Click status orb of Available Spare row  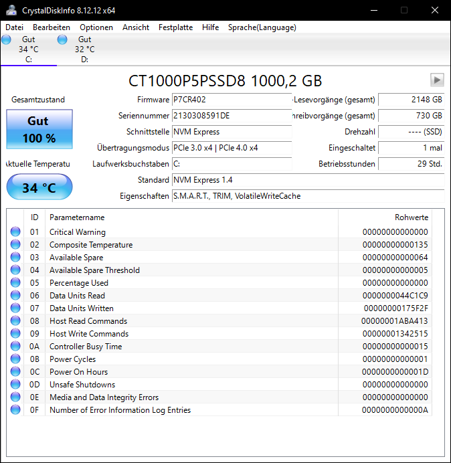(x=15, y=257)
